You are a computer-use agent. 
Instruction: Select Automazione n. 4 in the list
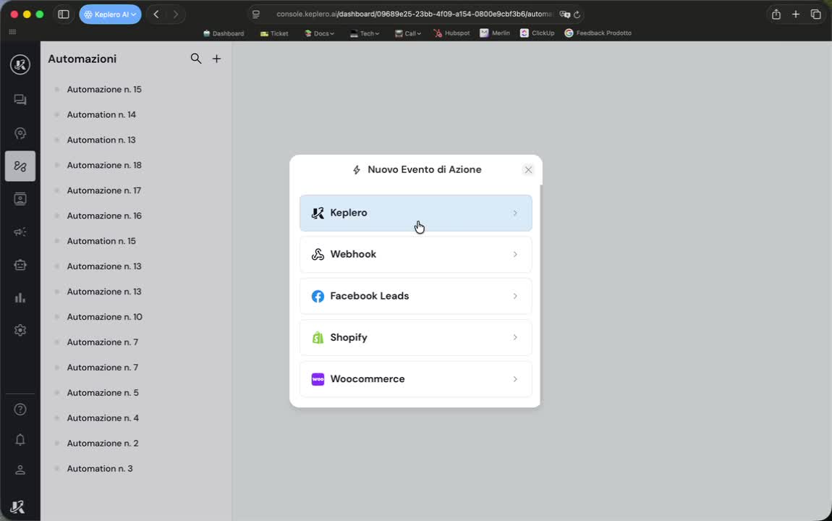[103, 418]
